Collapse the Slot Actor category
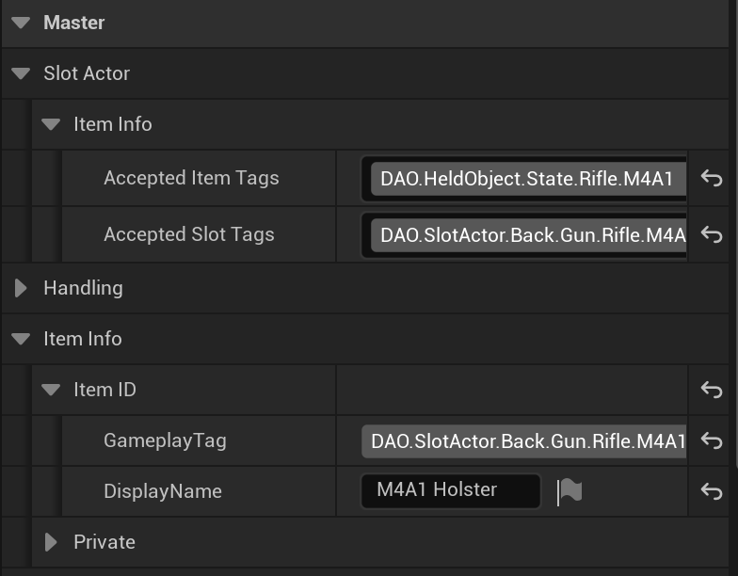The width and height of the screenshot is (738, 576). (21, 73)
